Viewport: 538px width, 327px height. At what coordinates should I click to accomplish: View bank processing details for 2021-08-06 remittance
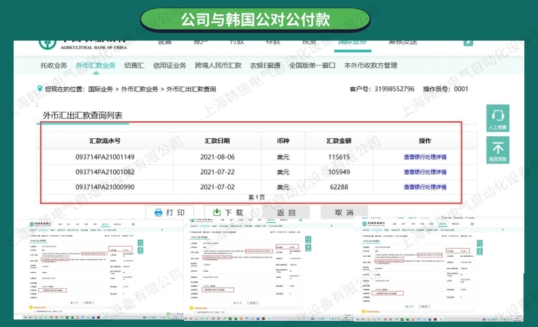click(x=425, y=157)
